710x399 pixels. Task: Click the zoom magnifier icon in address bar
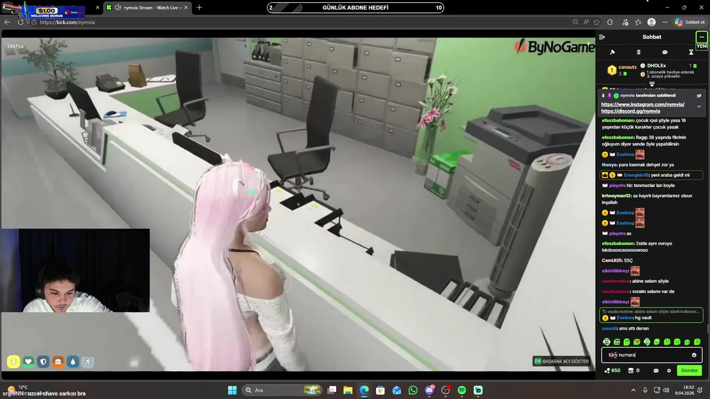[x=575, y=22]
